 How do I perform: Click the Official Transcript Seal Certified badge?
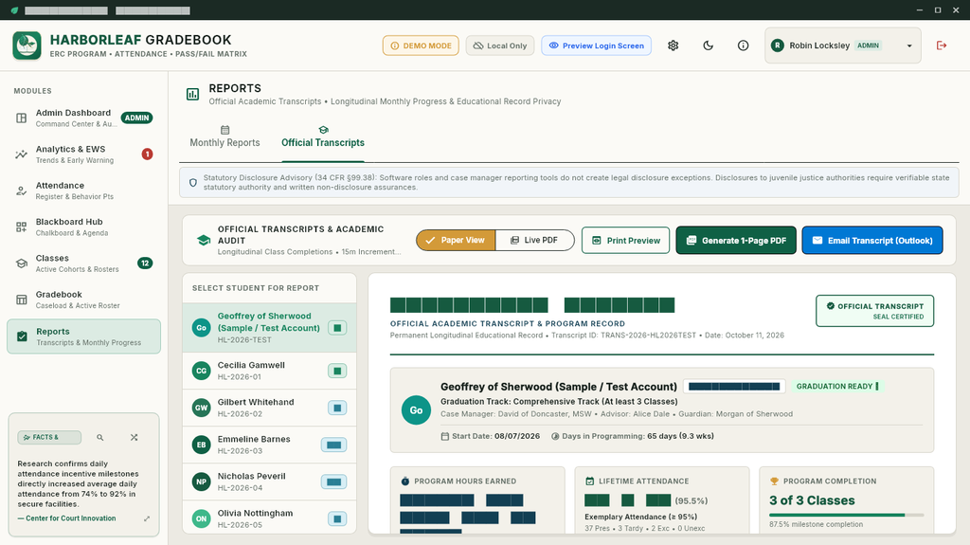pos(874,311)
